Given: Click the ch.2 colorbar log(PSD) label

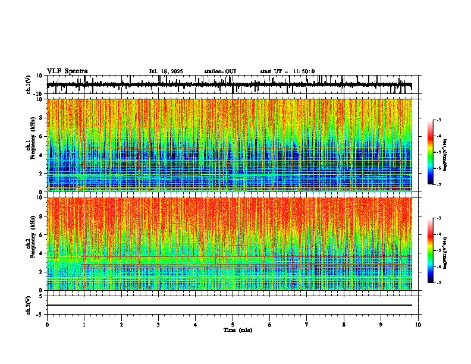Looking at the screenshot, I should coord(445,253).
